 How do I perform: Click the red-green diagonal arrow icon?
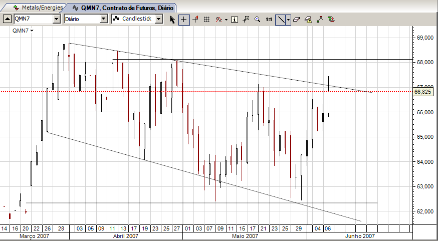pos(320,20)
